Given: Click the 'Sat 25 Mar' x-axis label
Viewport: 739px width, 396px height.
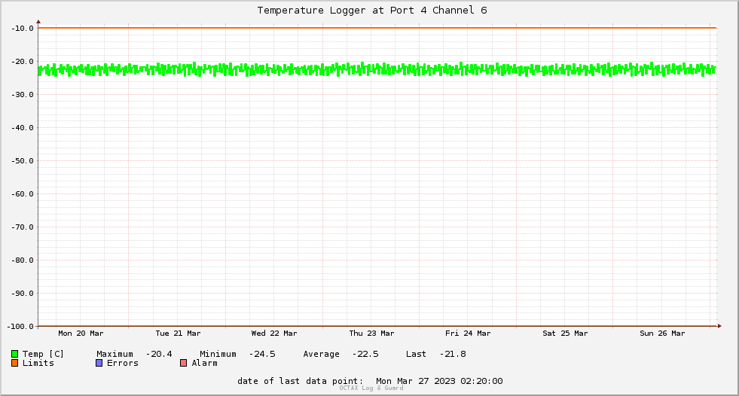Looking at the screenshot, I should 565,334.
